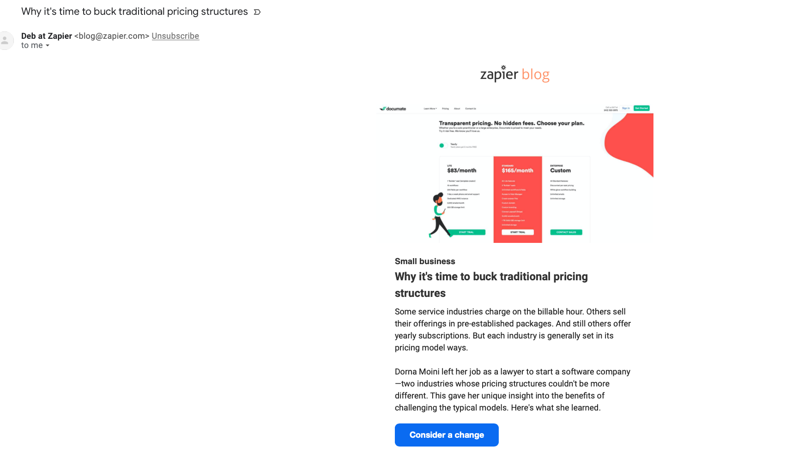The width and height of the screenshot is (786, 471).
Task: Open the Deb at Zapier sender email address
Action: 111,36
